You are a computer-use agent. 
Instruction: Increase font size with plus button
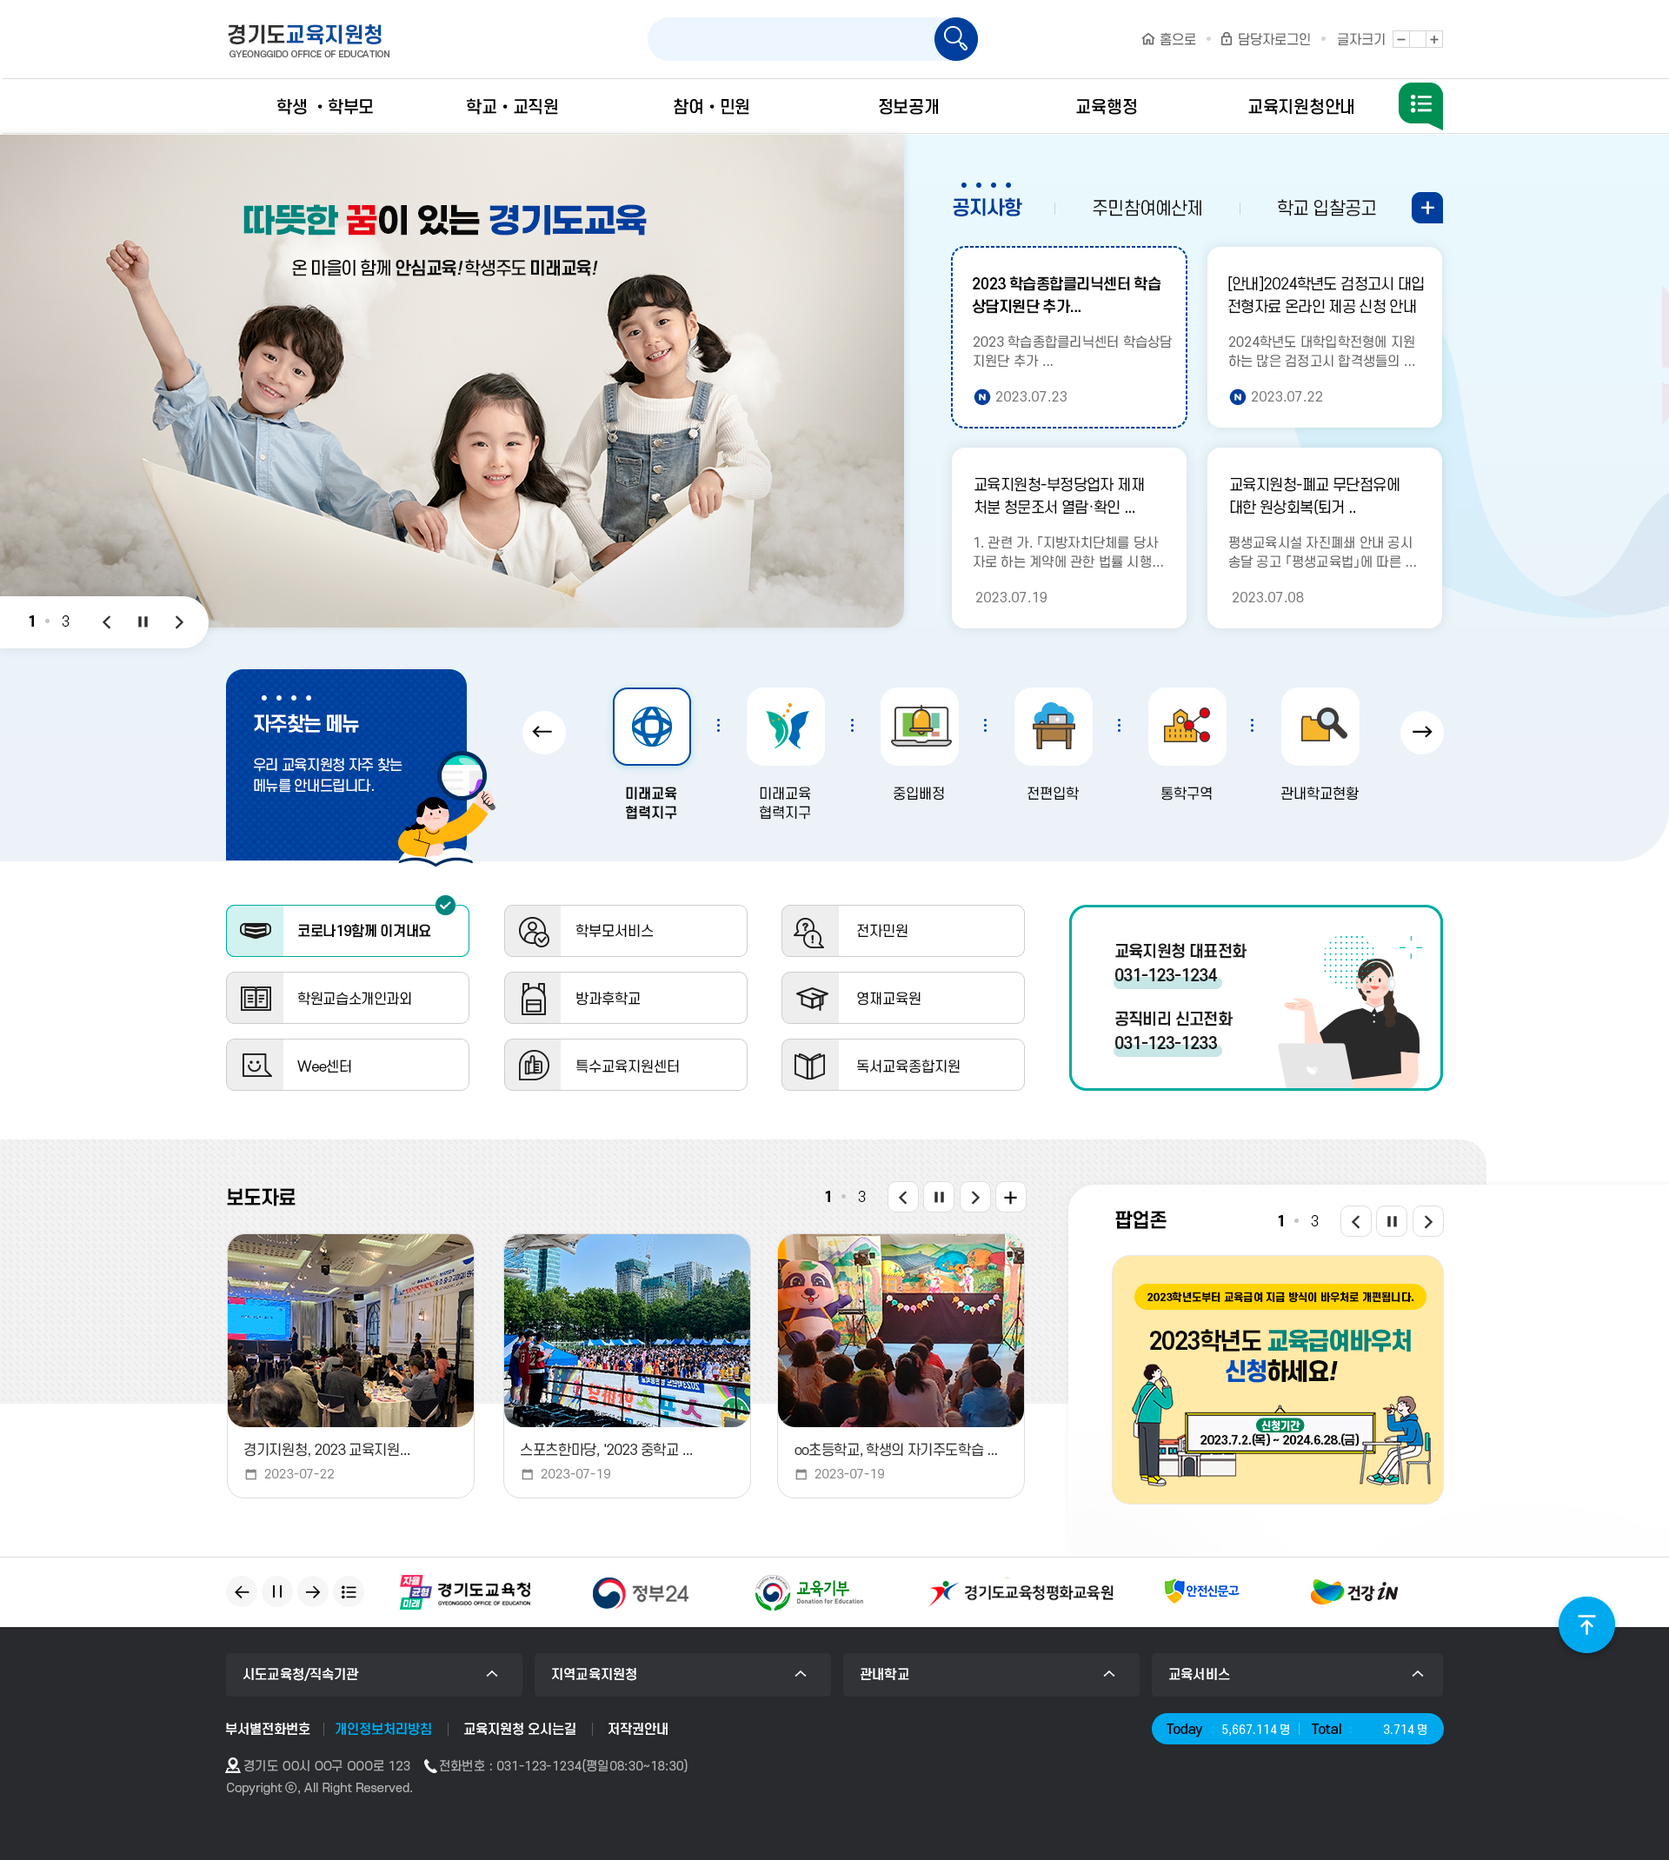click(1434, 39)
